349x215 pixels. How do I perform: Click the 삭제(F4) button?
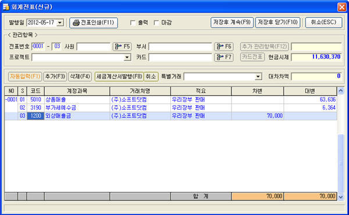click(80, 77)
